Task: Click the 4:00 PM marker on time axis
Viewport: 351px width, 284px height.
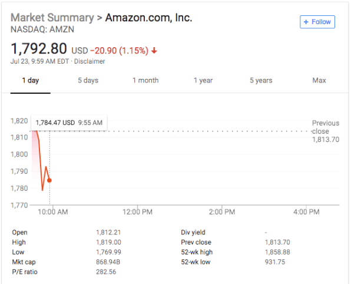Action: coord(306,212)
